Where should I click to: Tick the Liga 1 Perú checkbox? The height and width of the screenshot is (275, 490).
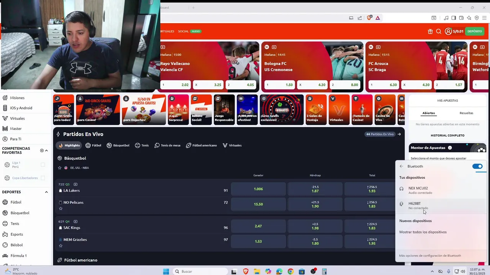43,165
